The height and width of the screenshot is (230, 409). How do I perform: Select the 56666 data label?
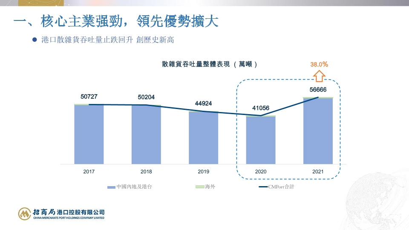[318, 90]
